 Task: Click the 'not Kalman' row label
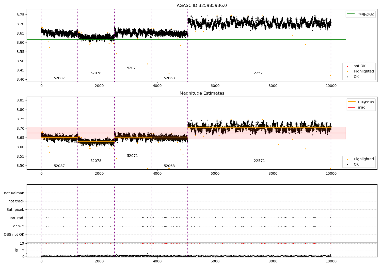point(14,193)
